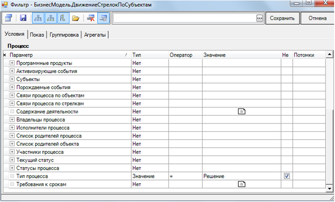Click the first hierarchy tree toolbar icon

(x=38, y=18)
